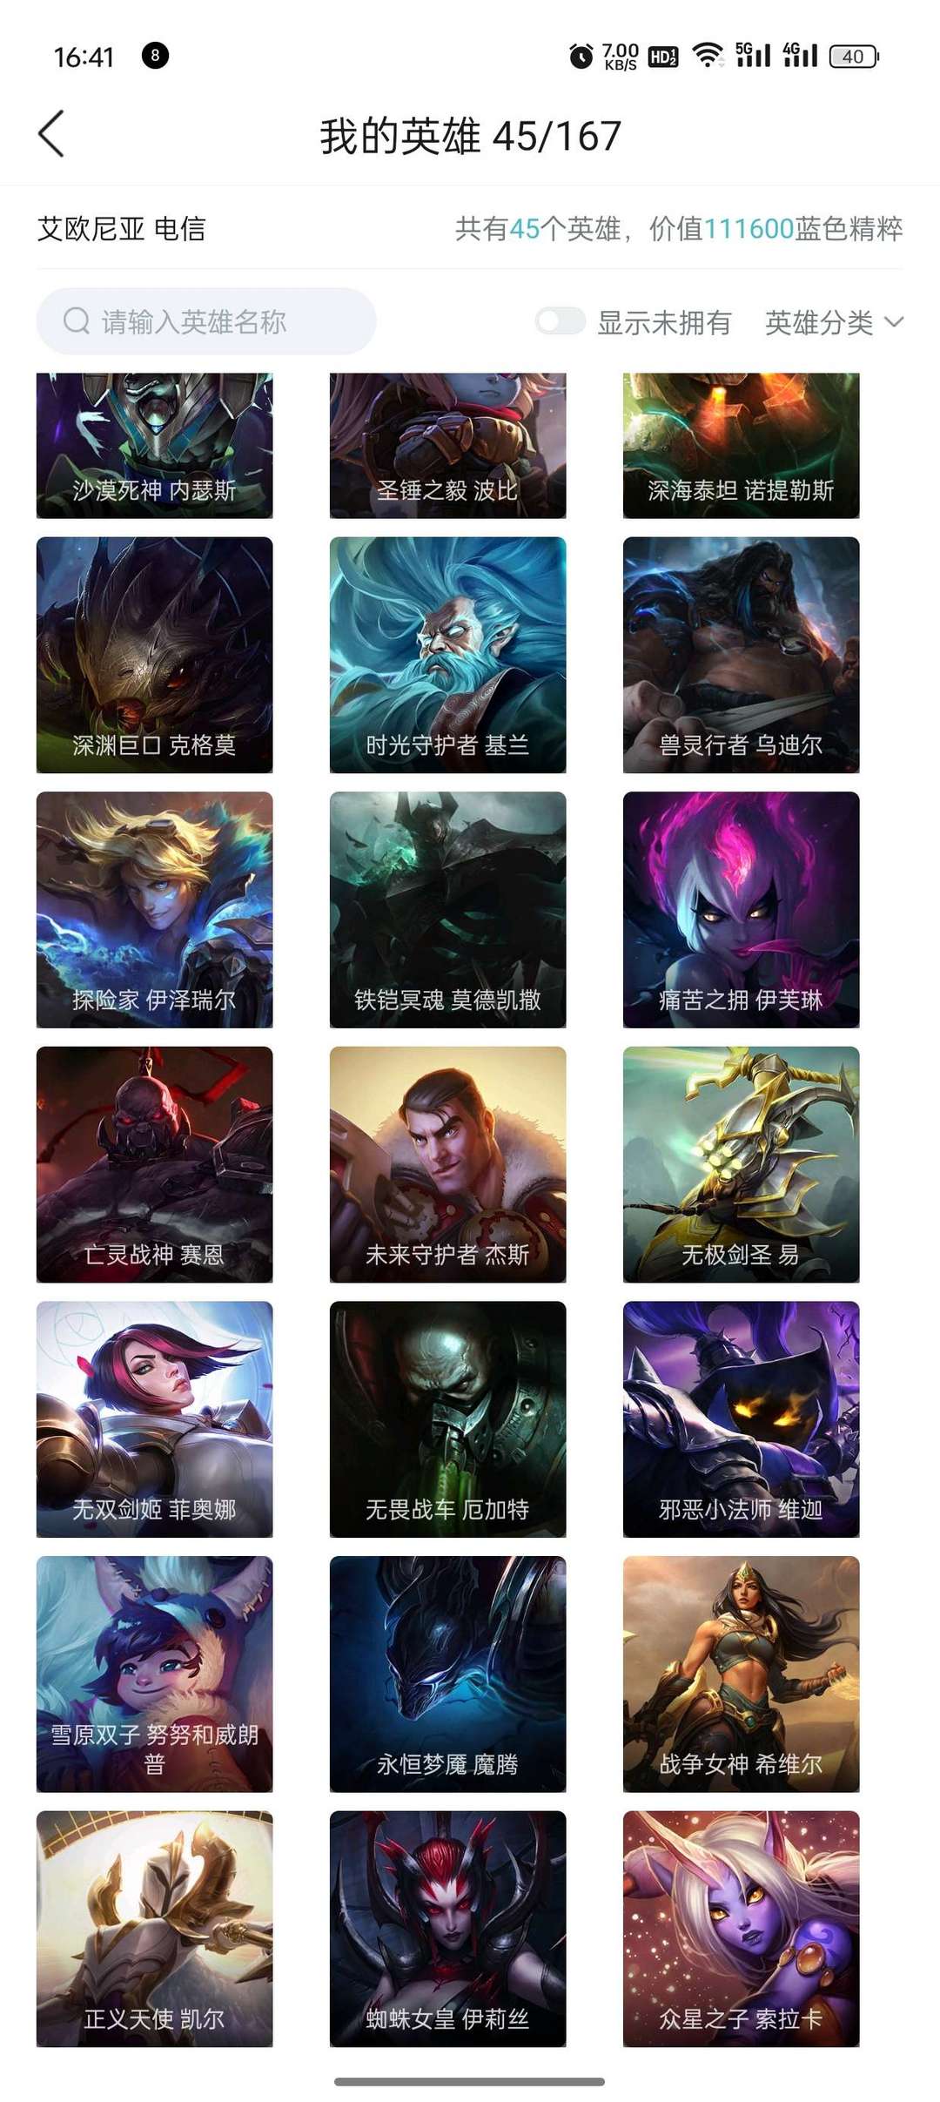
Task: Open the 众星之子 索拉卡 hero card
Action: click(741, 1929)
